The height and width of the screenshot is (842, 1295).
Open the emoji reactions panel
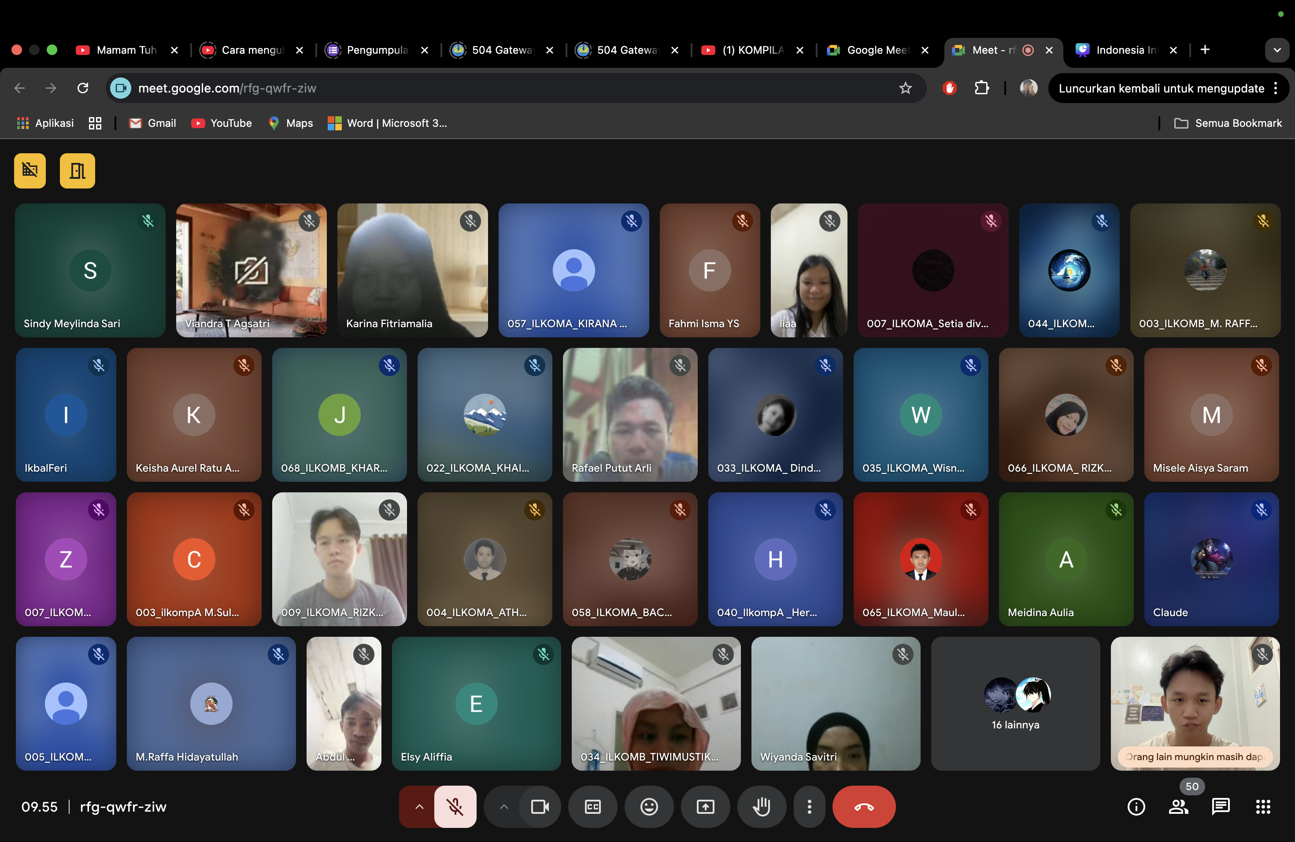coord(648,807)
